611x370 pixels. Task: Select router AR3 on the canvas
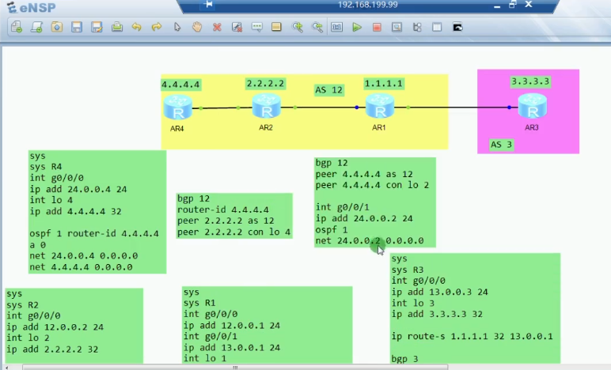coord(533,106)
